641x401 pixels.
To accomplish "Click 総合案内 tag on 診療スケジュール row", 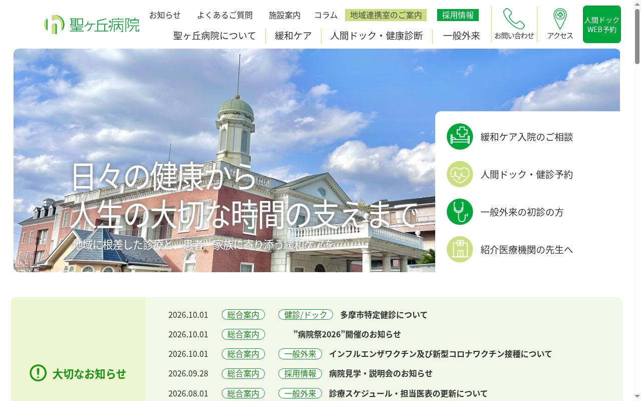I will click(243, 393).
